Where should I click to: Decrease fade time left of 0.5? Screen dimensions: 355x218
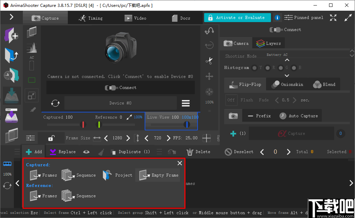(x=277, y=100)
